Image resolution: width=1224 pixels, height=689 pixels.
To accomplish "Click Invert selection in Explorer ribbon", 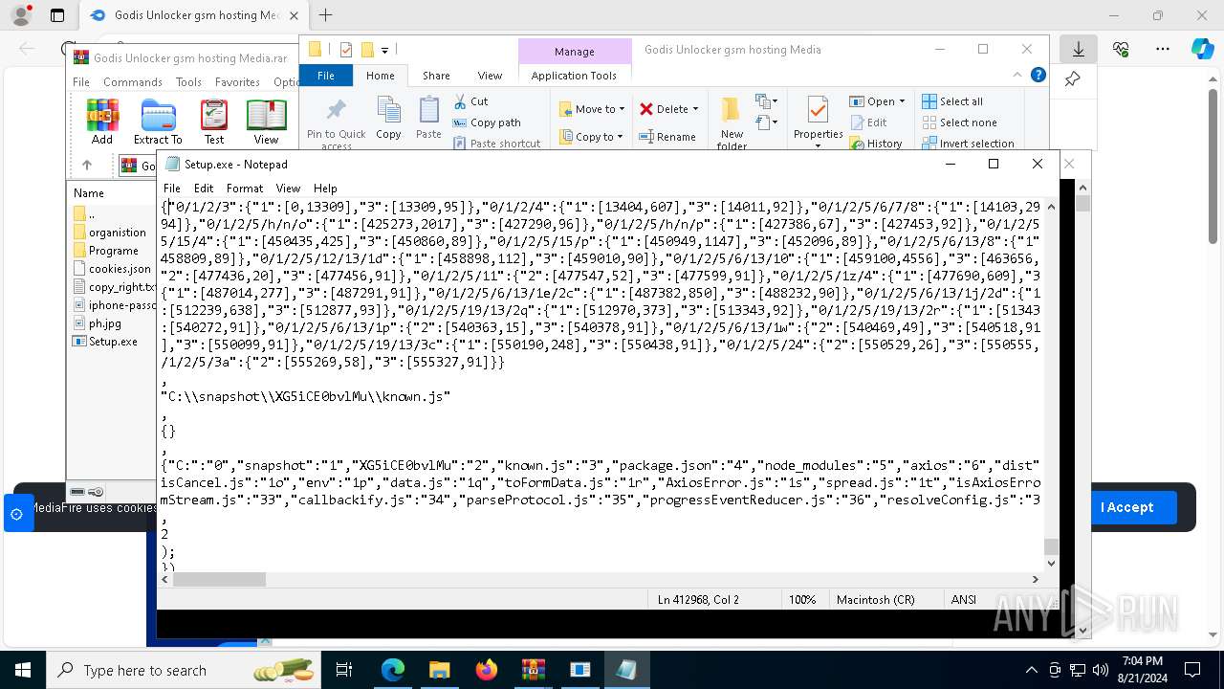I will [968, 144].
